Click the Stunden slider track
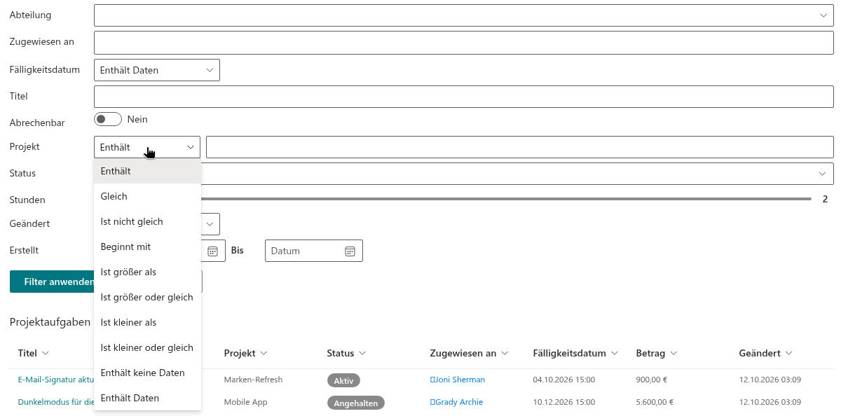The image size is (841, 416). pyautogui.click(x=506, y=200)
